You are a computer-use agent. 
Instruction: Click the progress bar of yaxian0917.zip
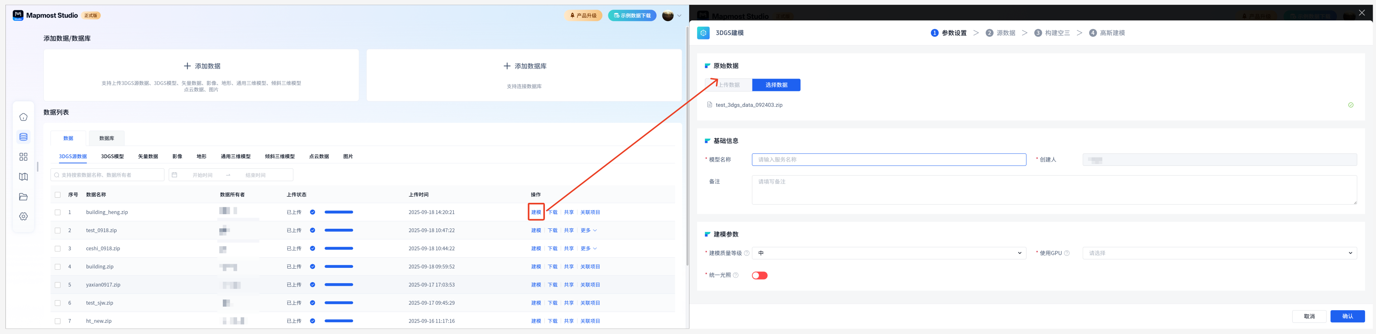339,285
